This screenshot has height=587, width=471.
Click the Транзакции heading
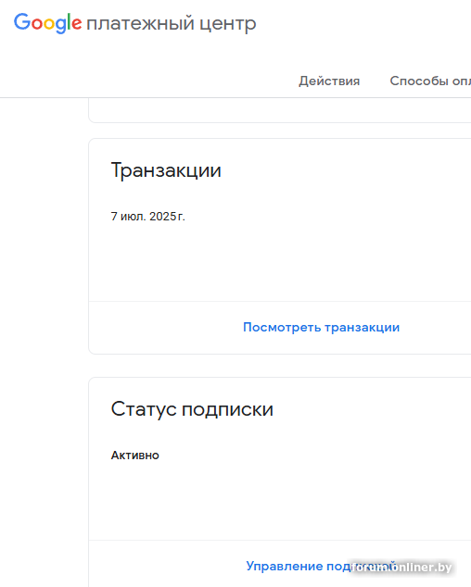pyautogui.click(x=166, y=170)
